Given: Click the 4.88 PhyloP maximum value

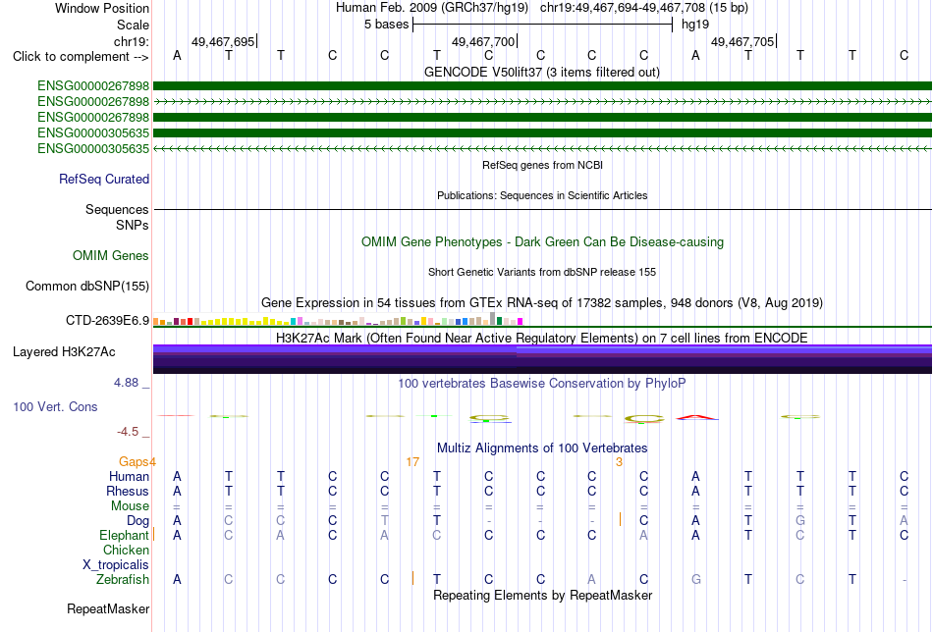Looking at the screenshot, I should [126, 383].
